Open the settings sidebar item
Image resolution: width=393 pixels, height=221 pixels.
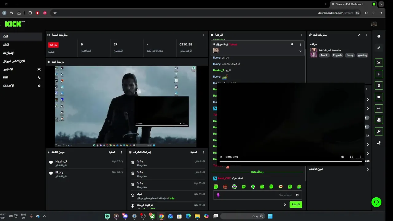click(21, 86)
